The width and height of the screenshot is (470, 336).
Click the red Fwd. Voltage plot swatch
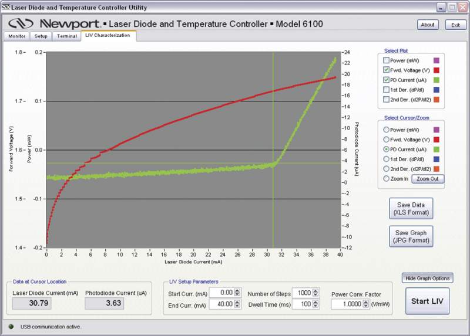pos(436,70)
